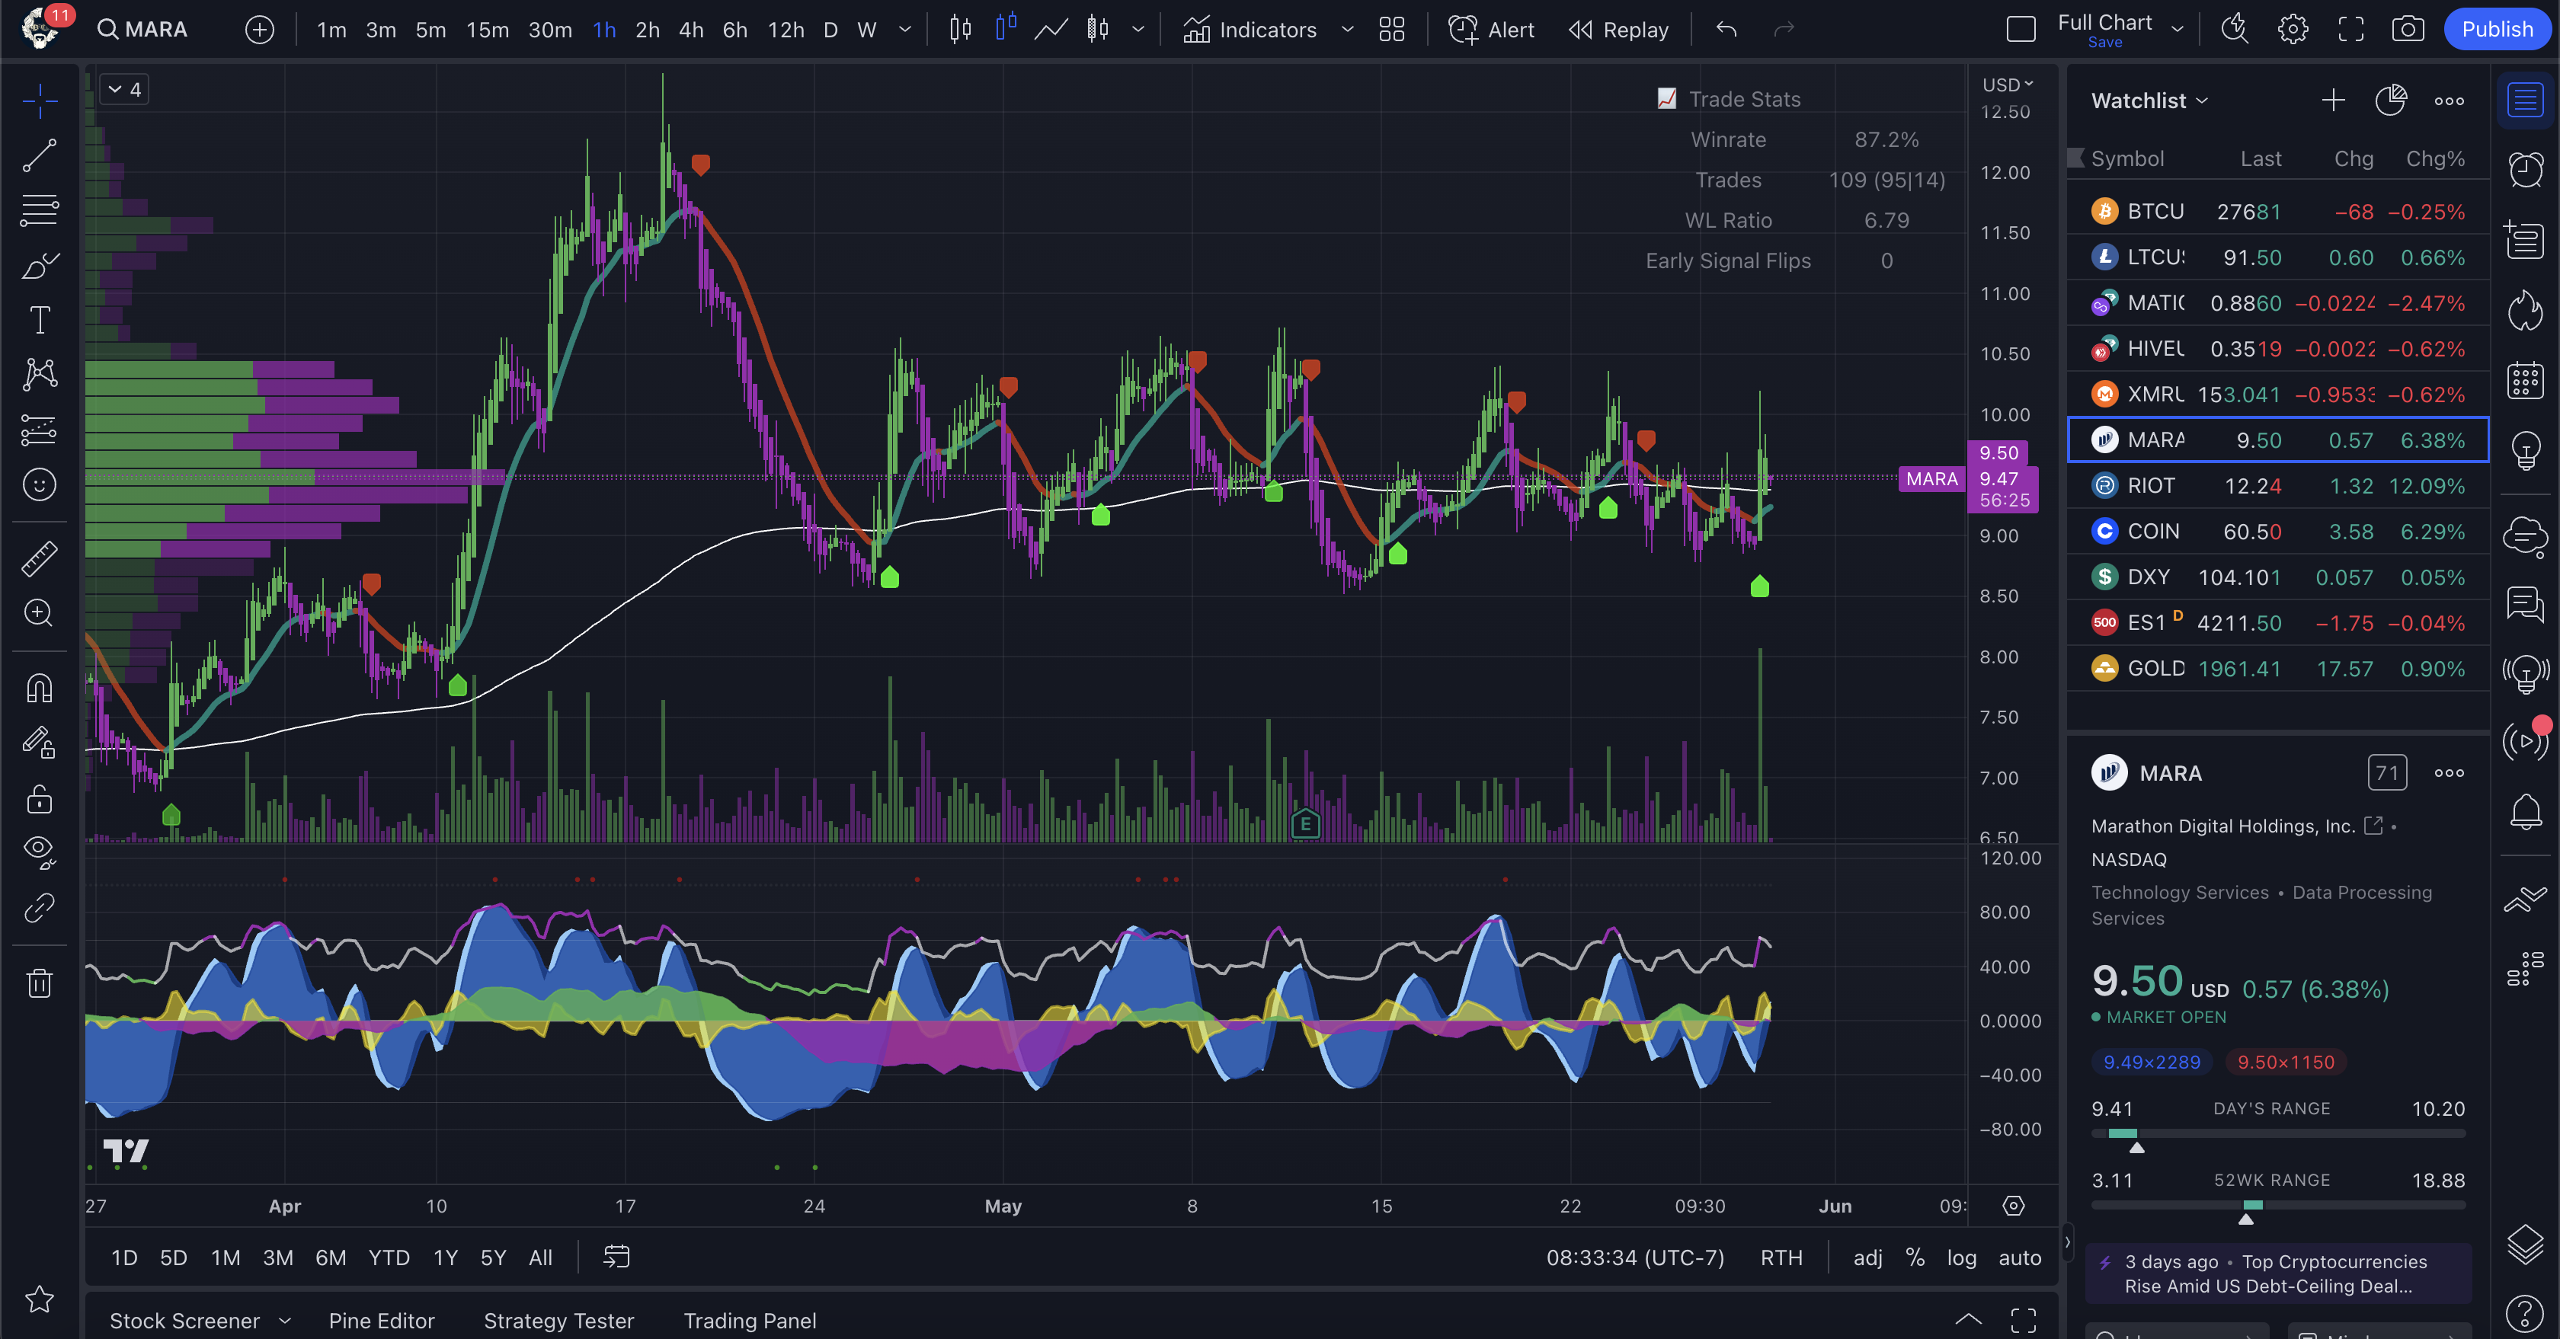The height and width of the screenshot is (1339, 2560).
Task: Click the link drawings chain icon
Action: [x=40, y=908]
